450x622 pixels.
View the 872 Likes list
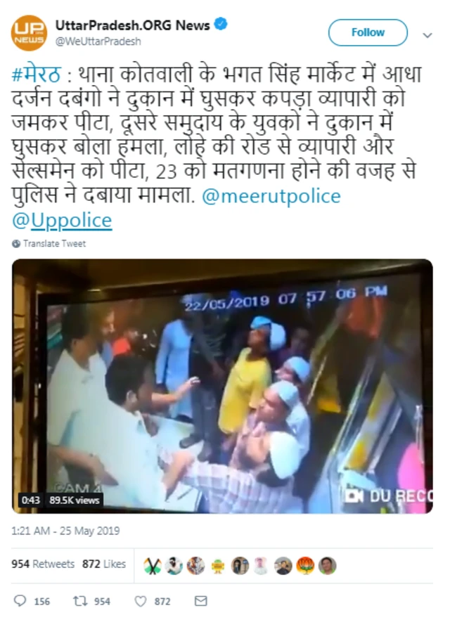tap(104, 564)
